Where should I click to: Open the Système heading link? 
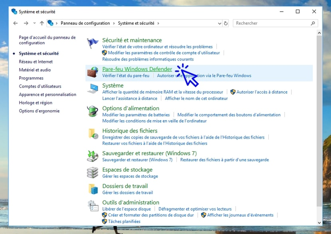point(113,86)
